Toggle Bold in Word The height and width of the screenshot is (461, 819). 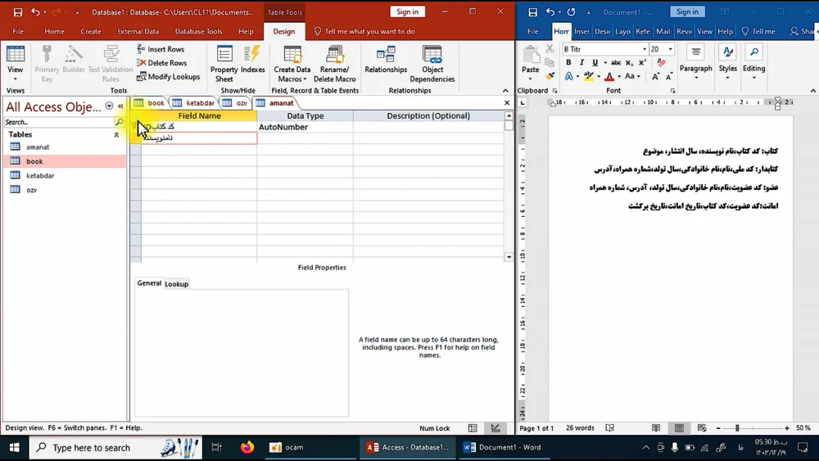coord(568,63)
